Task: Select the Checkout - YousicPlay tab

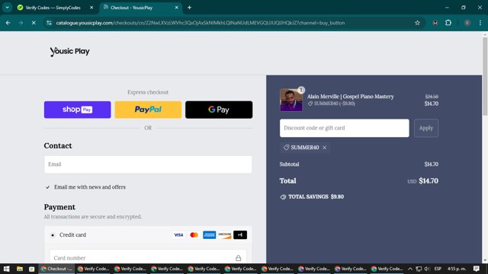Action: click(x=140, y=8)
